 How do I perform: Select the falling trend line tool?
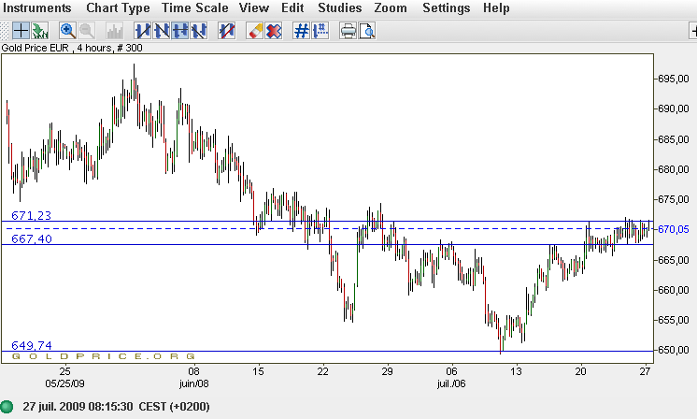click(x=162, y=31)
